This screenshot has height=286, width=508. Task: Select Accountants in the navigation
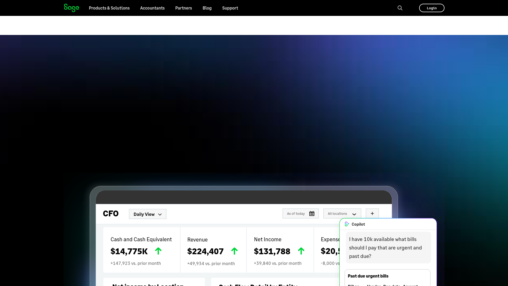(x=152, y=8)
